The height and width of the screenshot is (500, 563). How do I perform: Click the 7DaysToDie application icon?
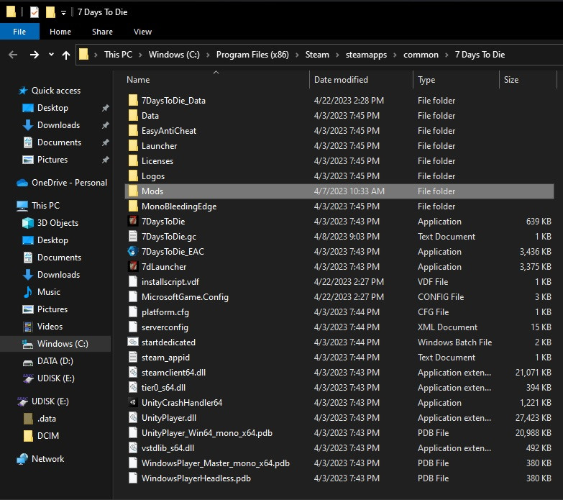133,221
